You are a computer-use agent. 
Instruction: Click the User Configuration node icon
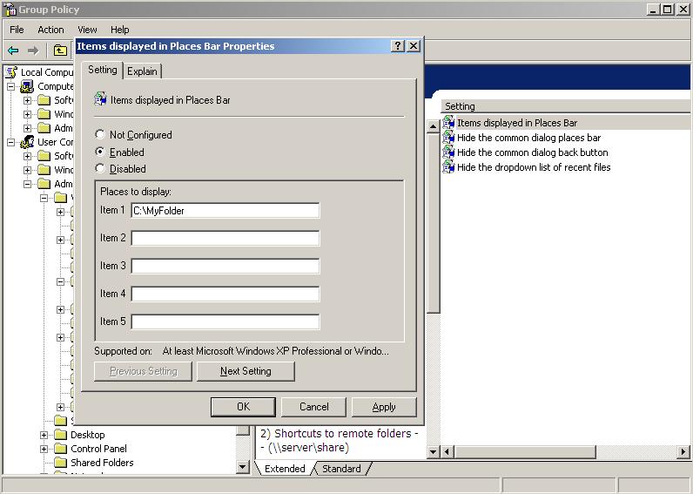pyautogui.click(x=27, y=142)
